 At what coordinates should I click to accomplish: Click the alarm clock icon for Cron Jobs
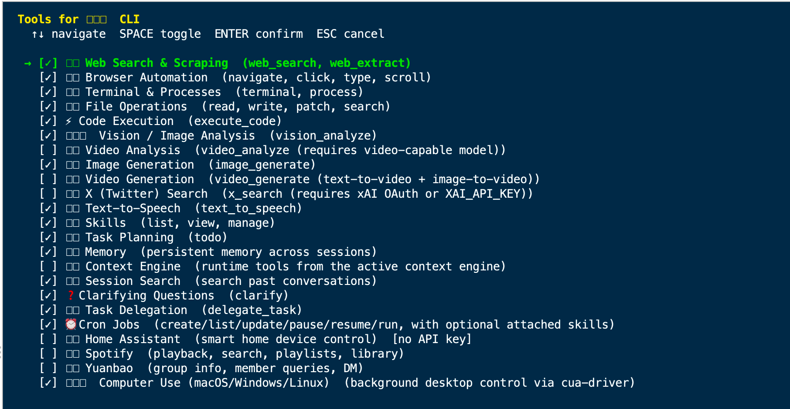tap(71, 324)
